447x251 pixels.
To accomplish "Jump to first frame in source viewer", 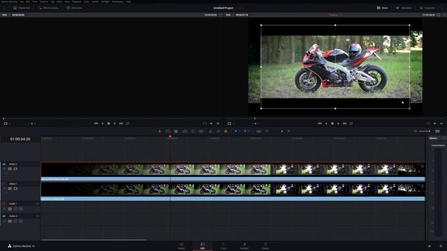I will coord(96,123).
